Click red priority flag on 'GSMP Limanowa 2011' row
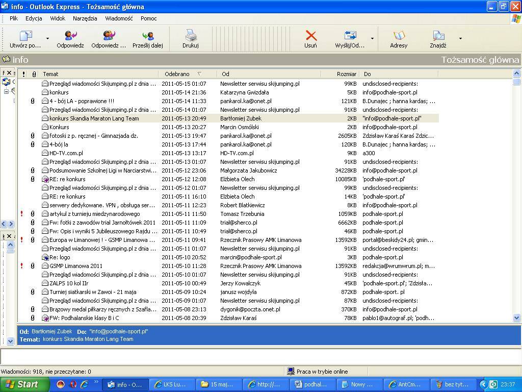 (x=22, y=265)
